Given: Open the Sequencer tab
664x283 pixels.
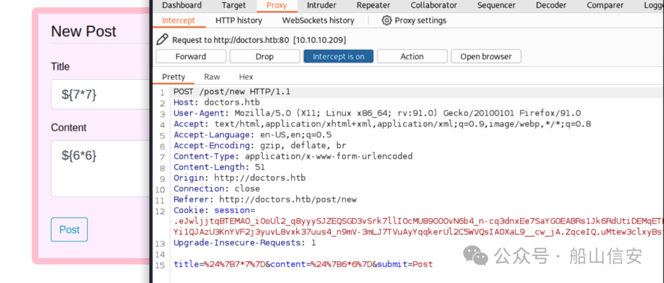Looking at the screenshot, I should (x=496, y=6).
